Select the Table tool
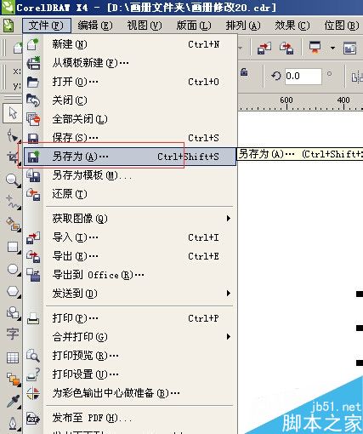The height and width of the screenshot is (434, 363). (x=13, y=357)
